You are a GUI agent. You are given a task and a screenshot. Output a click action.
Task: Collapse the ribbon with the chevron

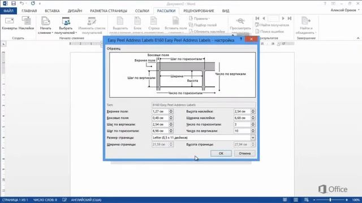click(358, 38)
